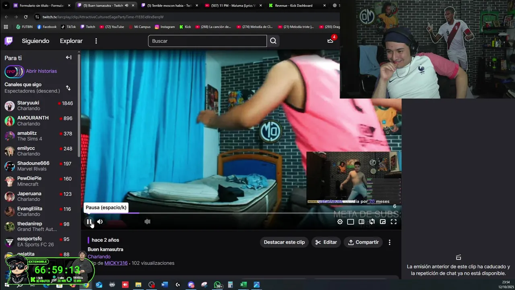Viewport: 515px width, 290px height.
Task: Toggle channel sort order arrows
Action: pos(68,88)
